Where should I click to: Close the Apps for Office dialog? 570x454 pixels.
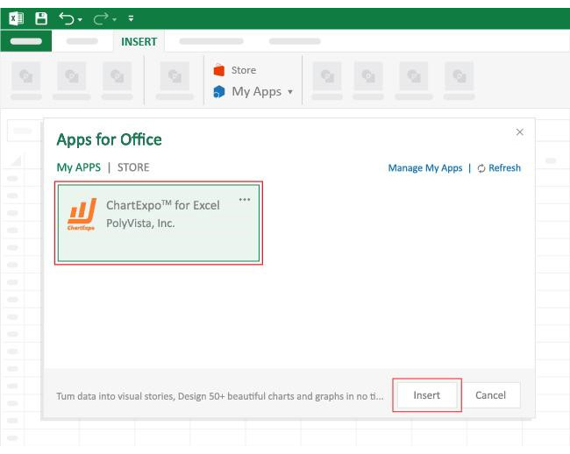520,131
